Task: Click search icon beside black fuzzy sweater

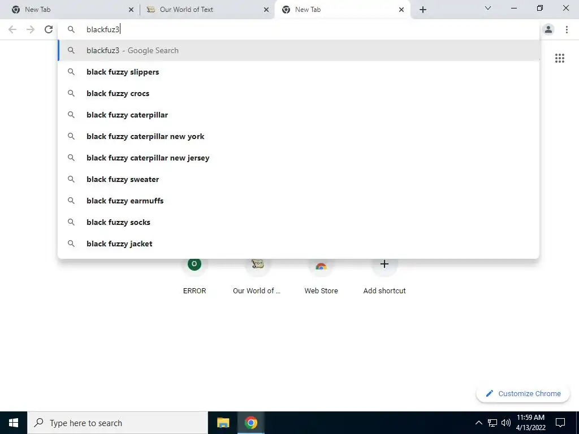Action: click(x=71, y=179)
